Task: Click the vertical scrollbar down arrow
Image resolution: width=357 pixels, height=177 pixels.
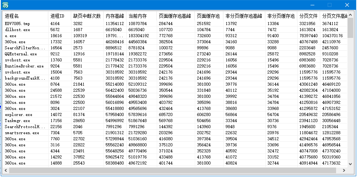Action: (x=351, y=164)
